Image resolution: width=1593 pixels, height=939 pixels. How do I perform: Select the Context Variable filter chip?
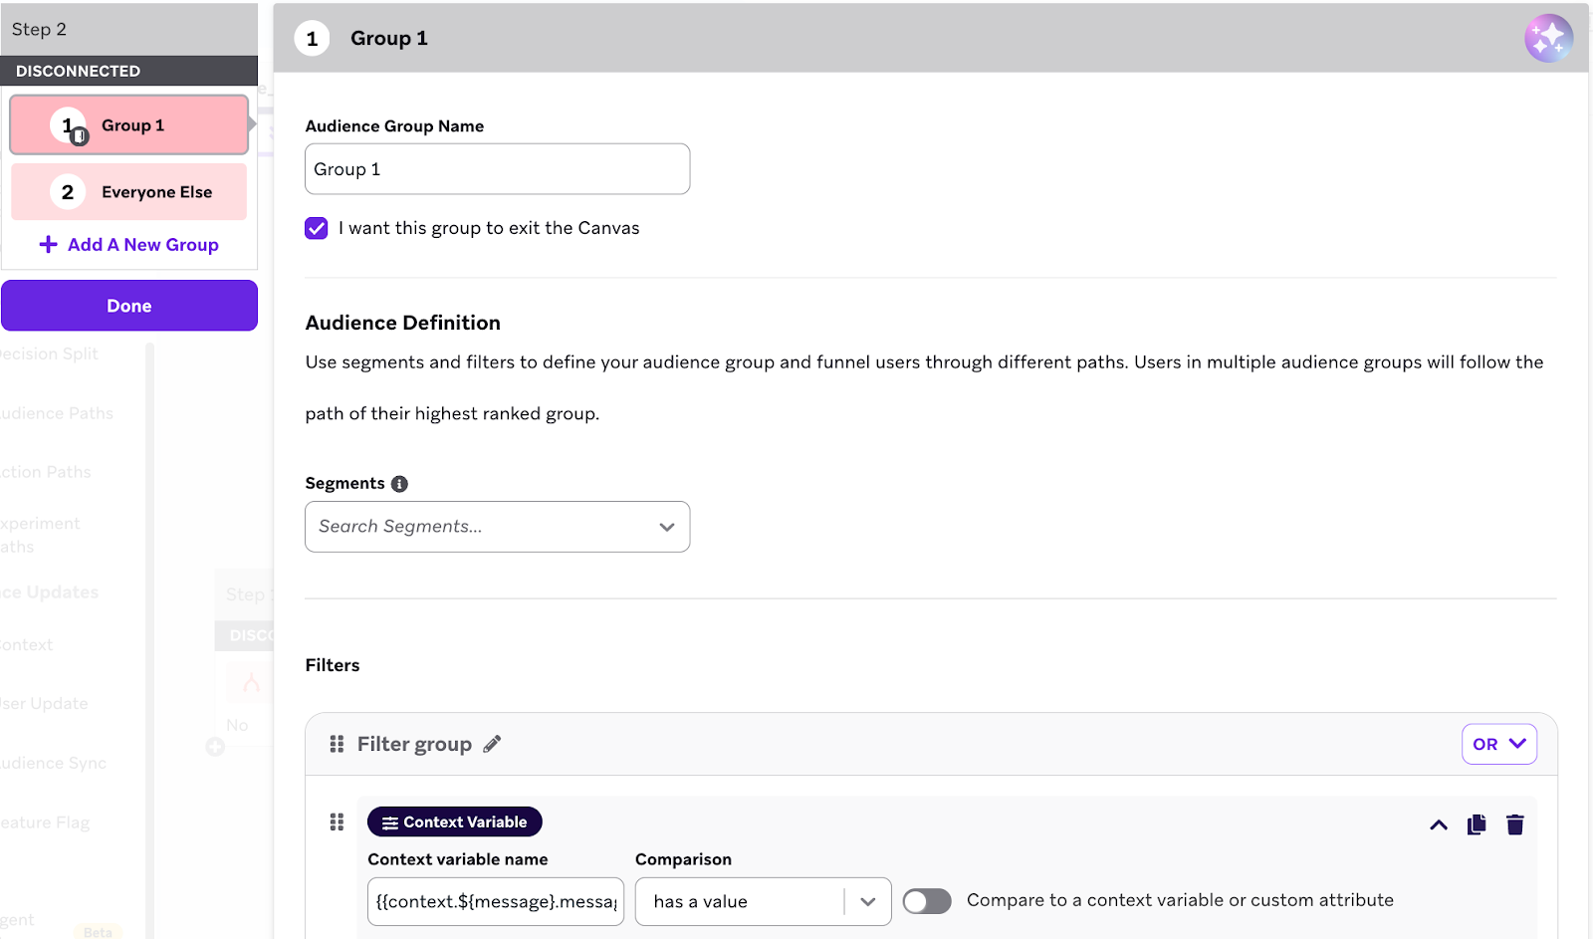click(454, 822)
